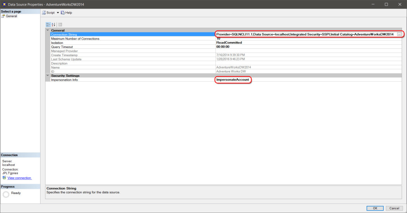
Task: Click the window icon in title bar
Action: (x=4, y=4)
